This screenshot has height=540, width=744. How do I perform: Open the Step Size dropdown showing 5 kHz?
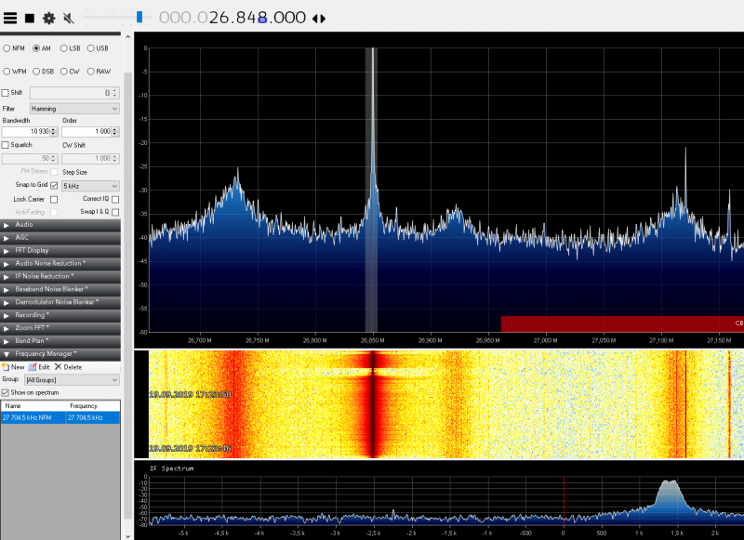pos(90,186)
